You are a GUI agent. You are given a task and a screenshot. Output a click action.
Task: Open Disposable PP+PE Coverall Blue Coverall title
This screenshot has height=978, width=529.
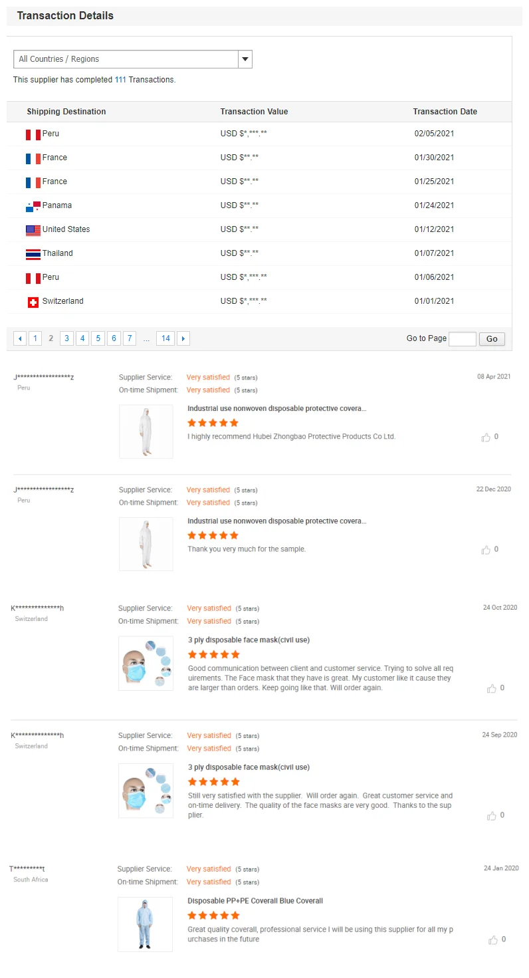[x=255, y=901]
